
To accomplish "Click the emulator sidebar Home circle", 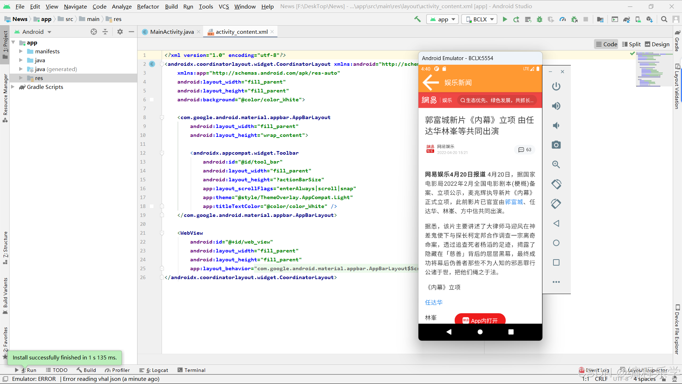I will click(556, 243).
